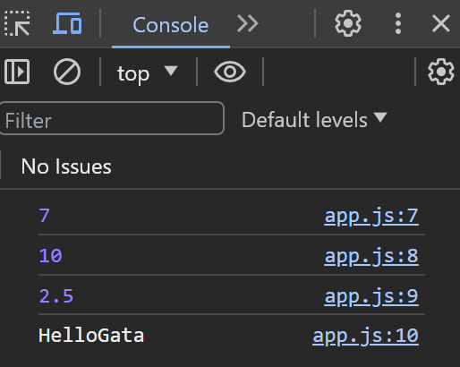Open the Default levels dropdown
This screenshot has width=460, height=367.
pos(314,120)
